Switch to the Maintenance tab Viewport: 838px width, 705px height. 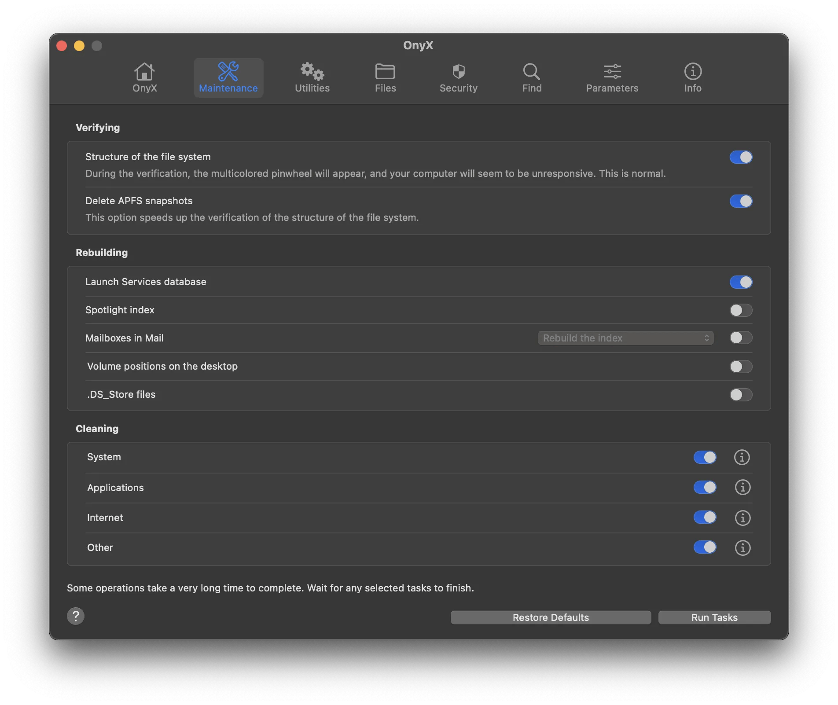228,78
